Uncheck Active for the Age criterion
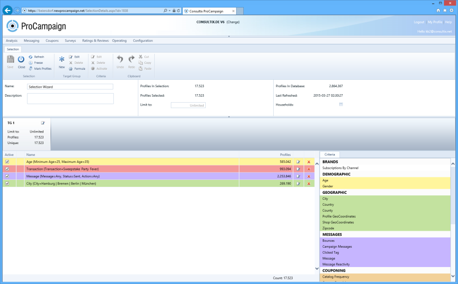Image resolution: width=458 pixels, height=284 pixels. point(7,162)
